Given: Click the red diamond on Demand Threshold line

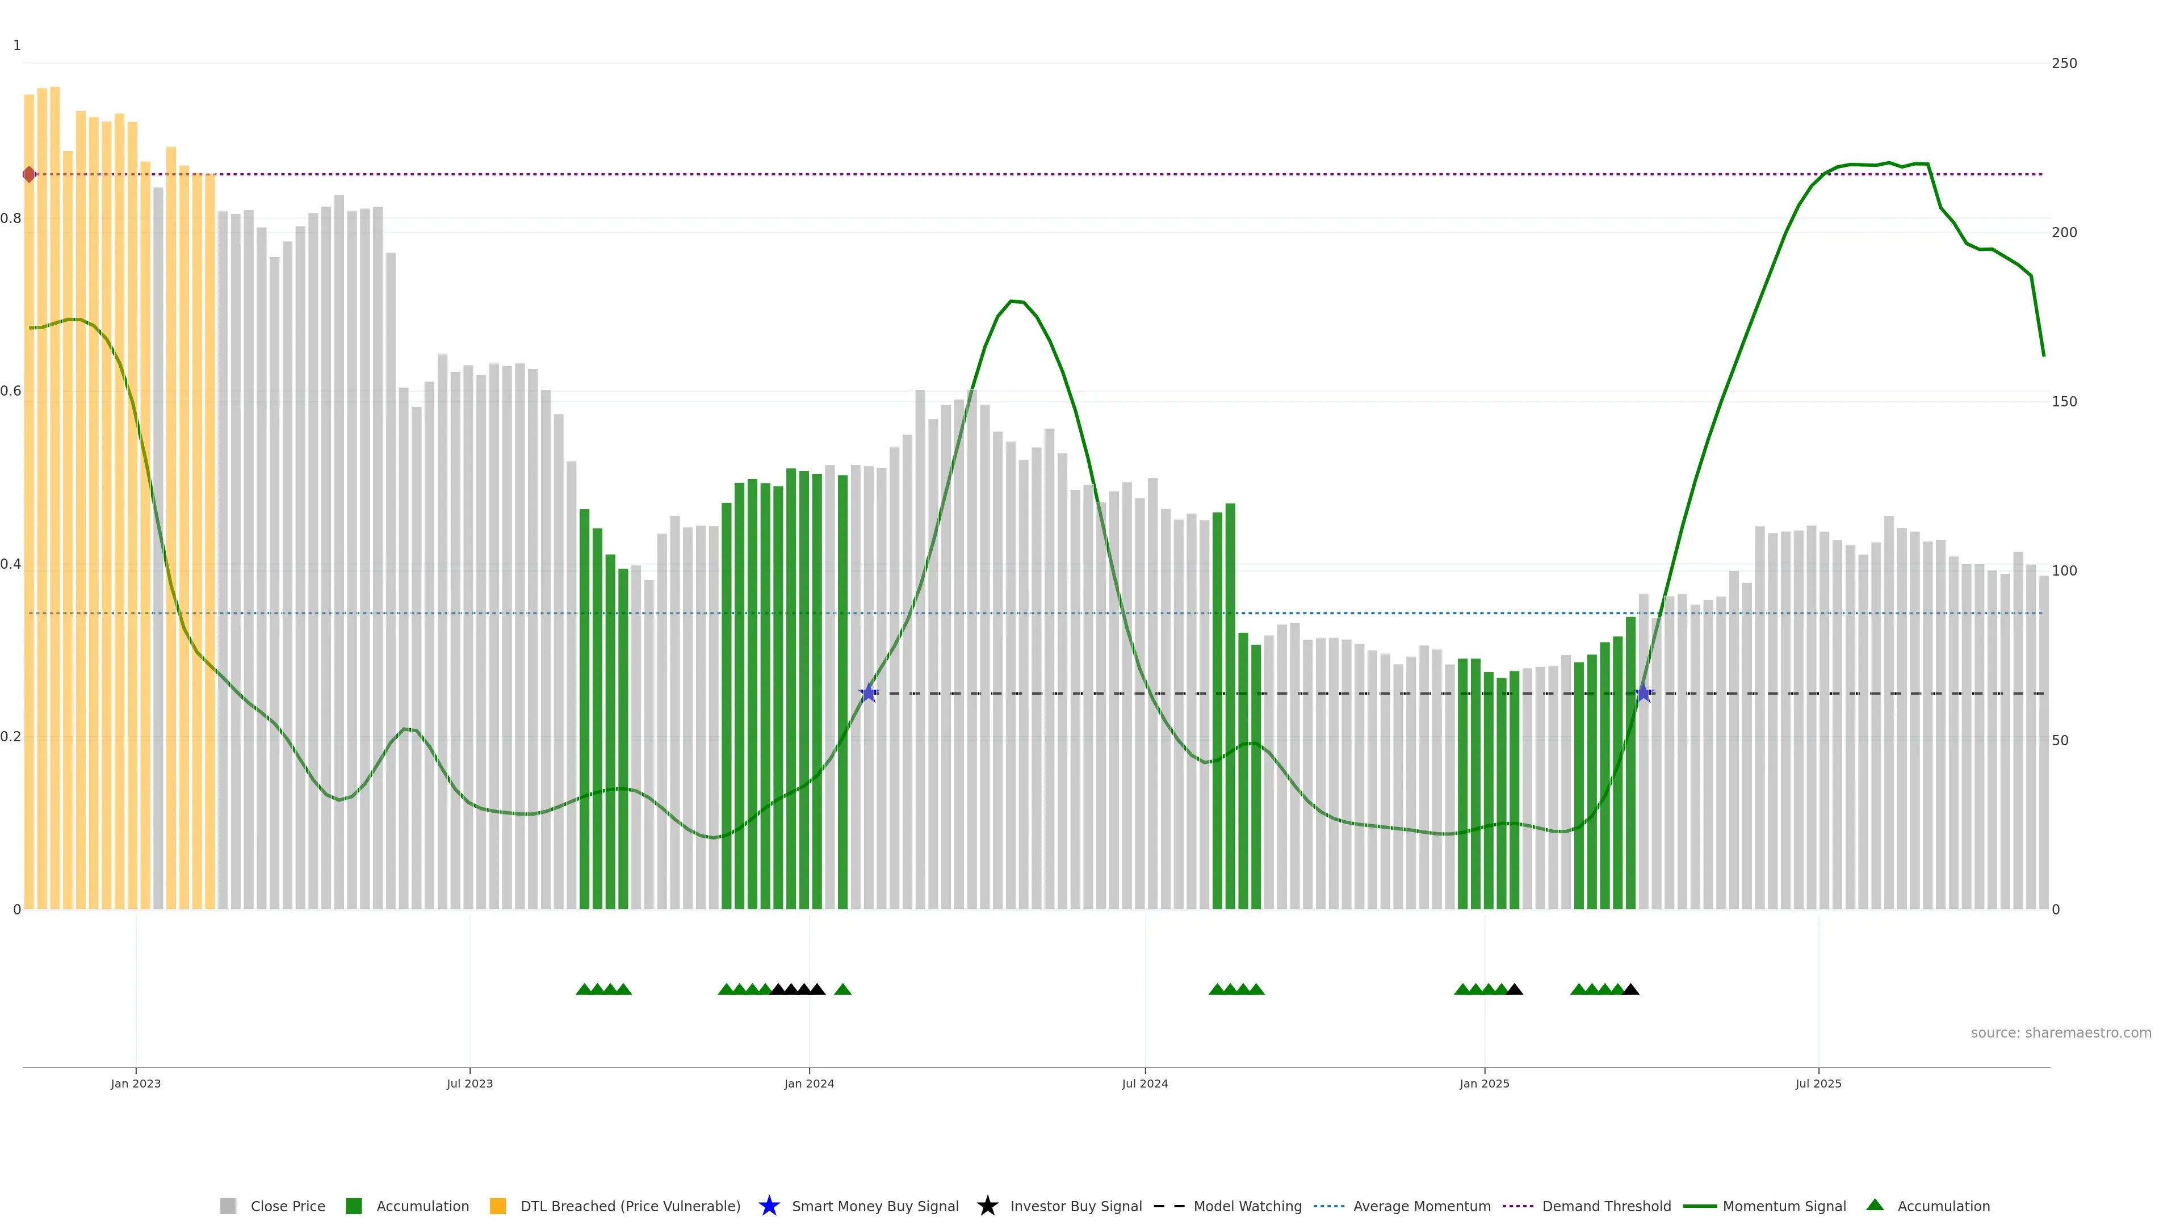Looking at the screenshot, I should [29, 174].
